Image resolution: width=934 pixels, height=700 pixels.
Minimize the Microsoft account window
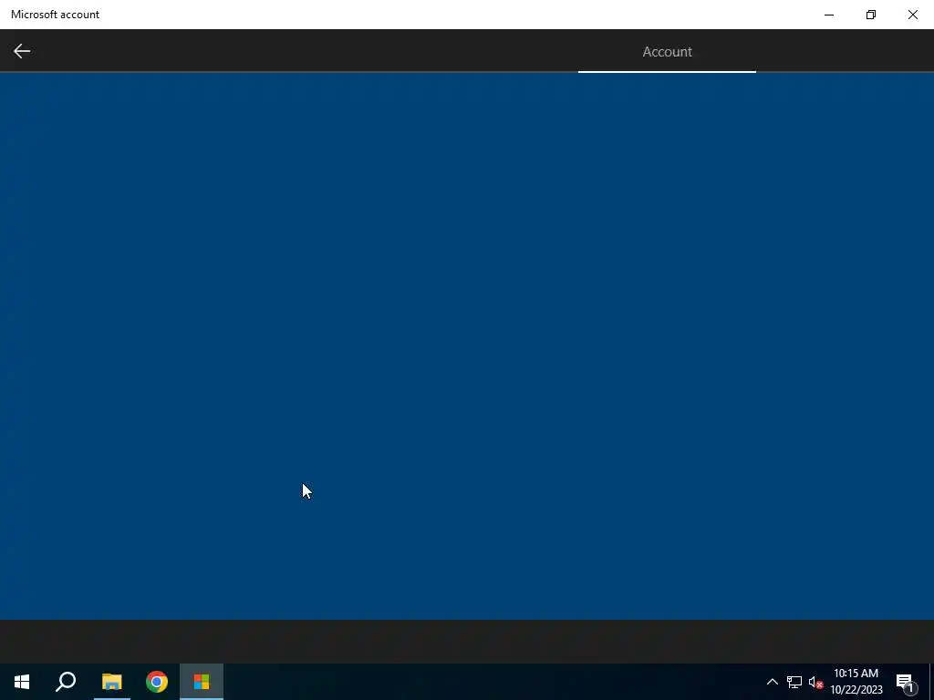tap(828, 15)
